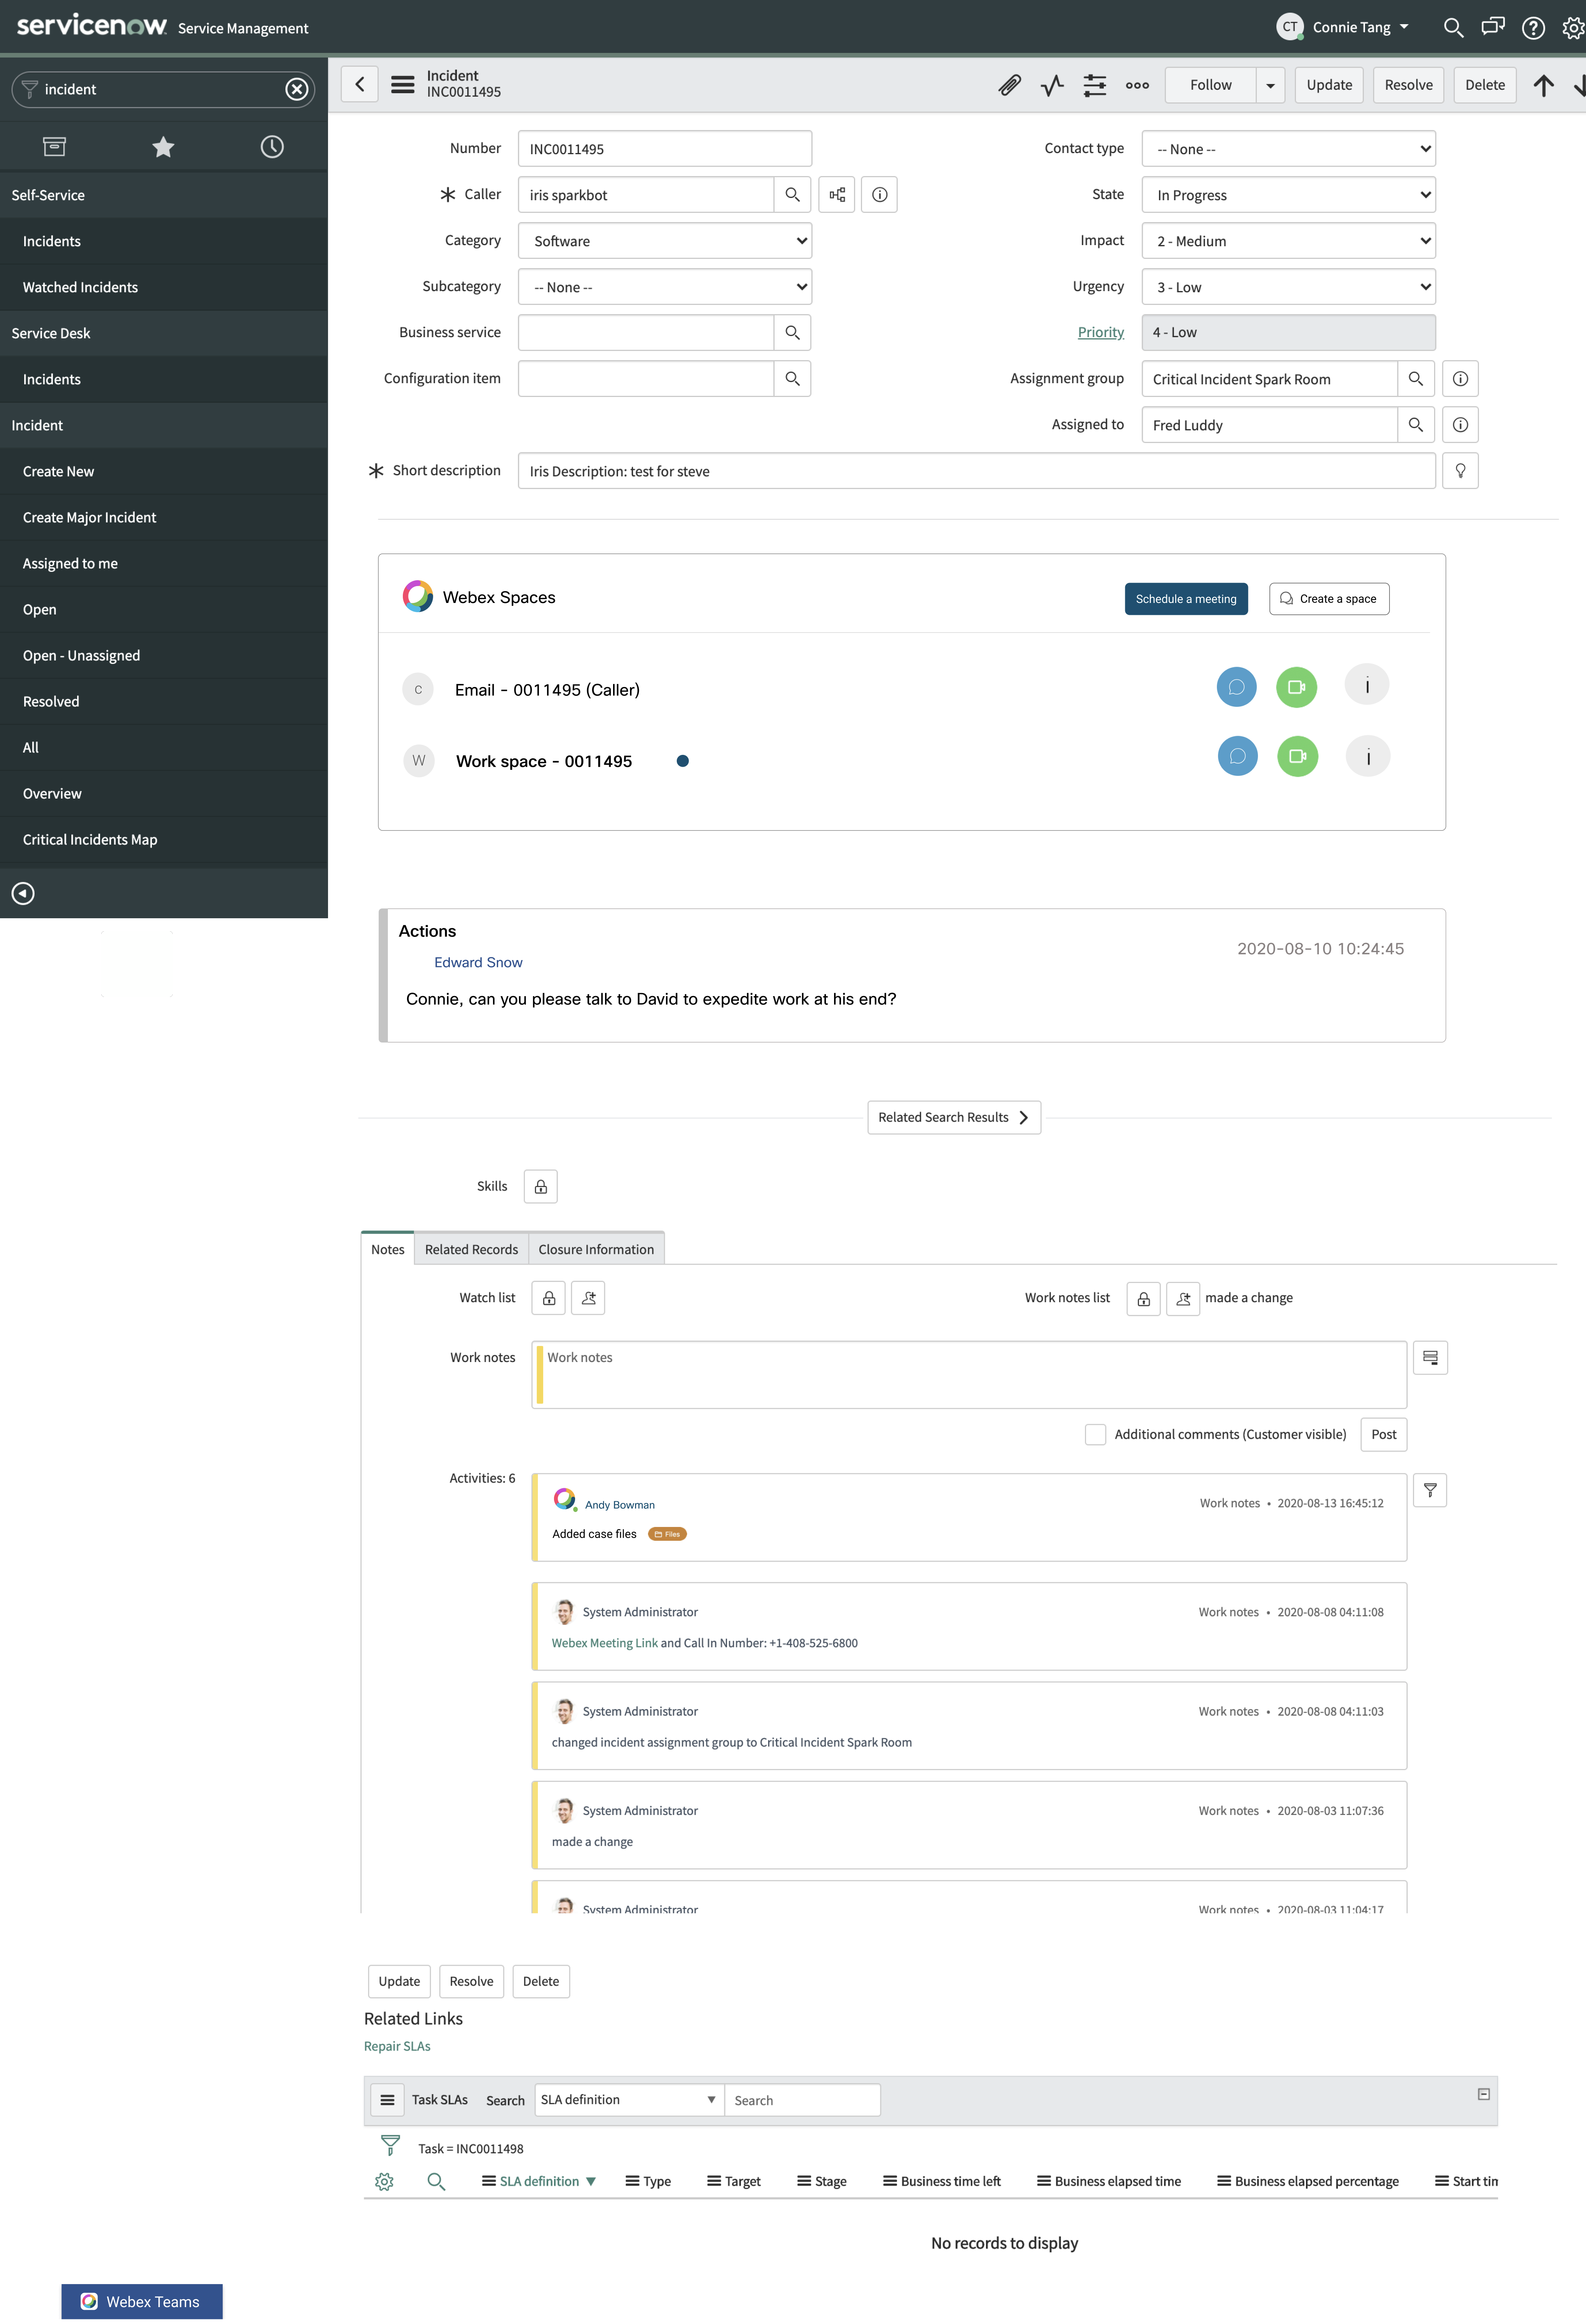
Task: Open Critical Incidents Map module
Action: [x=164, y=840]
